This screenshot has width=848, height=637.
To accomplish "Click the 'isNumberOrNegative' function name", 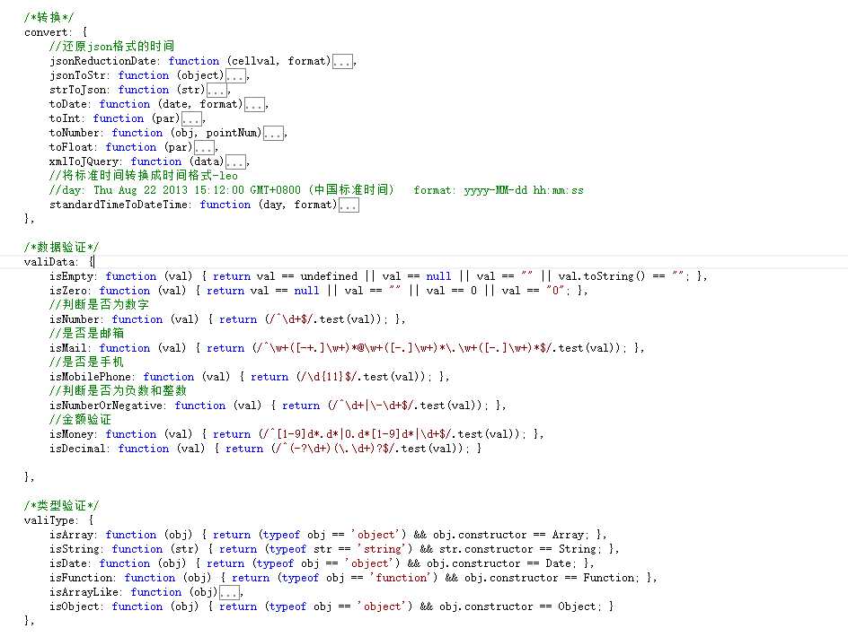I will point(105,406).
